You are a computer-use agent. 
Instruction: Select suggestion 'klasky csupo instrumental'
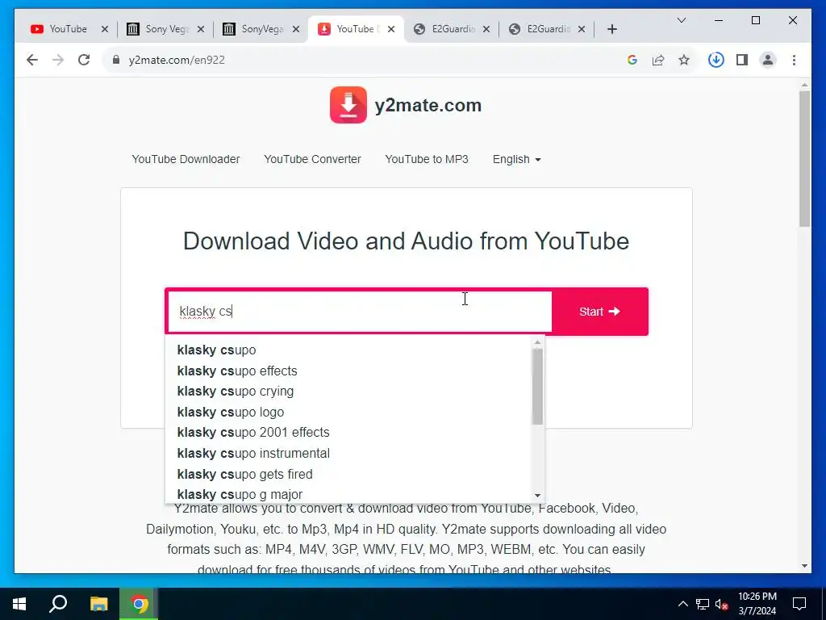pos(348,454)
